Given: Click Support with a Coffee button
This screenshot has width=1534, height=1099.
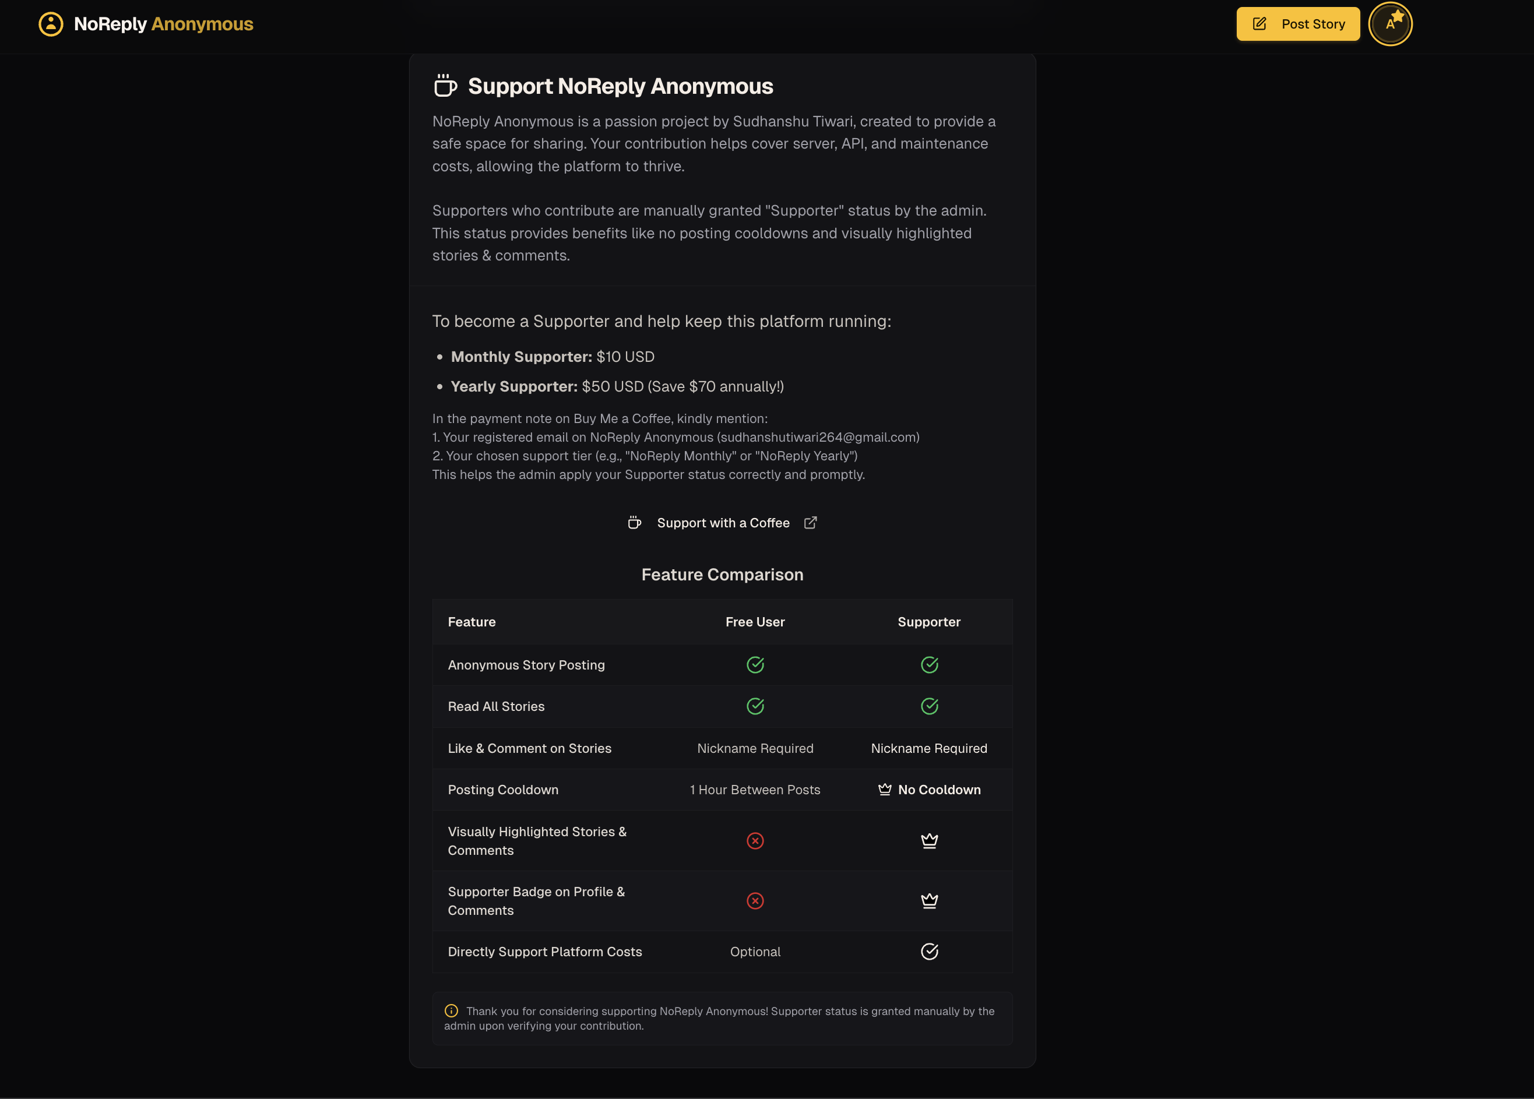Looking at the screenshot, I should pyautogui.click(x=722, y=523).
